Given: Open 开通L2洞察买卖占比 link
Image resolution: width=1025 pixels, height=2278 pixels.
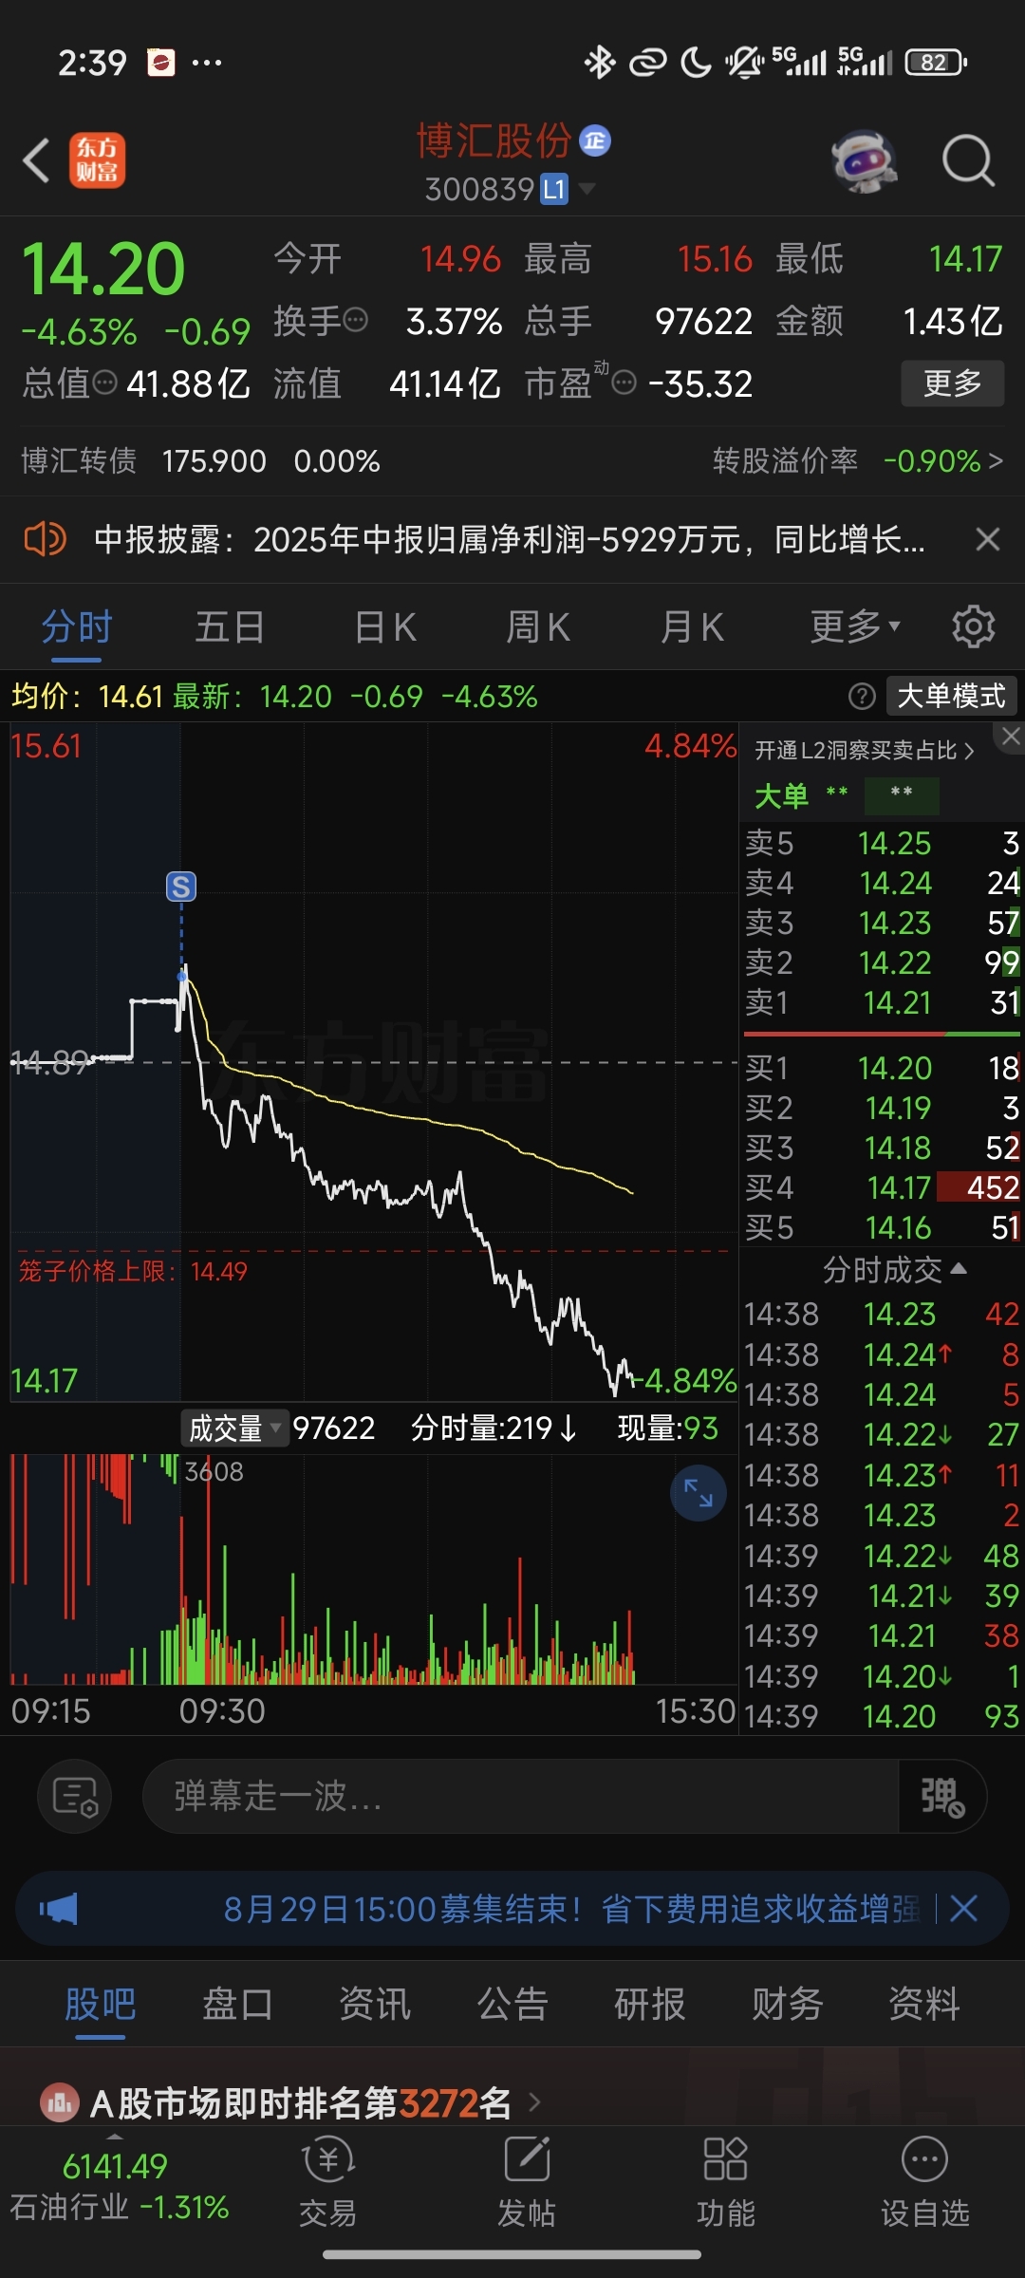Looking at the screenshot, I should 865,751.
